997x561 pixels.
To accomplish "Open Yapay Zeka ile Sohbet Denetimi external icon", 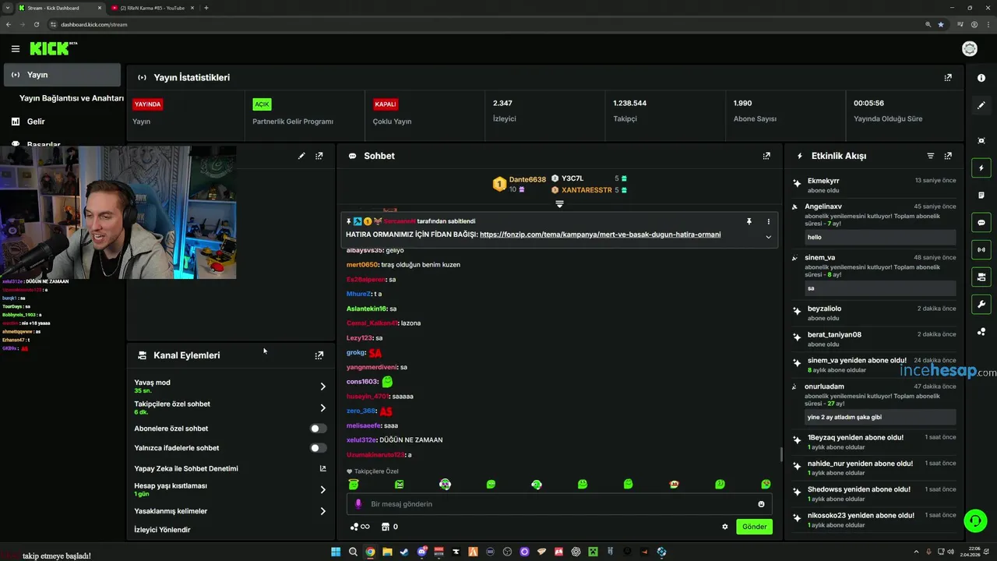I will point(322,468).
